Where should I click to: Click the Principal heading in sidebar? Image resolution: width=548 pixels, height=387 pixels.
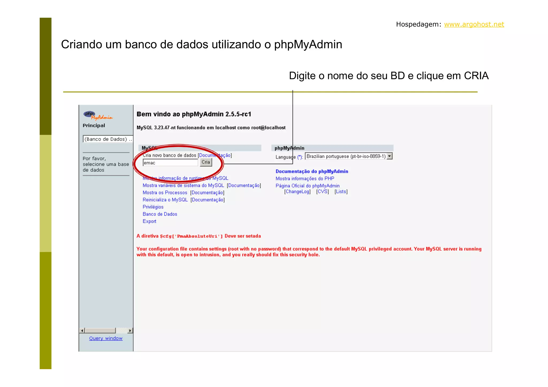(94, 126)
